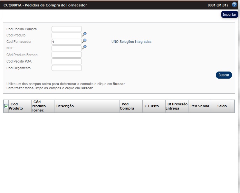Click the NOP input field
The width and height of the screenshot is (240, 193).
click(67, 48)
